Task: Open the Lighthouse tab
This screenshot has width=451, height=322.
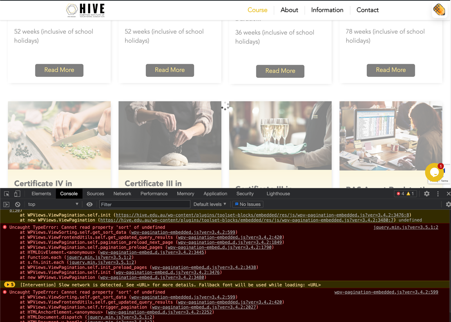Action: (x=278, y=194)
